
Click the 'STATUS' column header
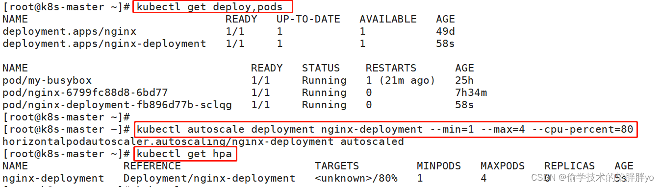pos(321,68)
